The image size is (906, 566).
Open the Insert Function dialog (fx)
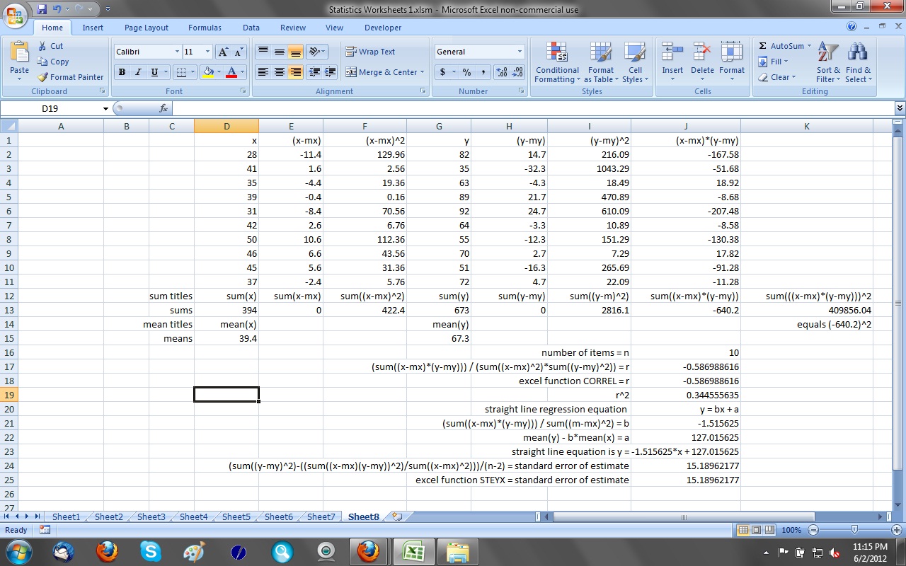tap(164, 108)
